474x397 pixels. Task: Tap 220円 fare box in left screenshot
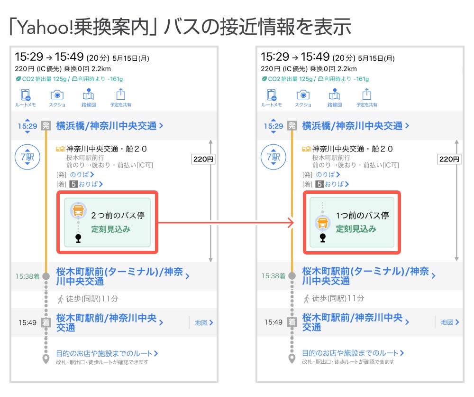[x=203, y=159]
